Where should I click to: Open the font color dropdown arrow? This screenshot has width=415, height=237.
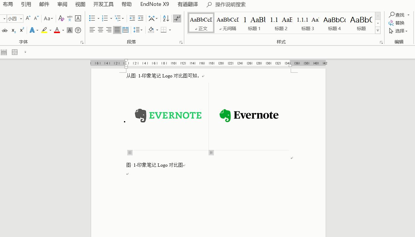click(63, 30)
